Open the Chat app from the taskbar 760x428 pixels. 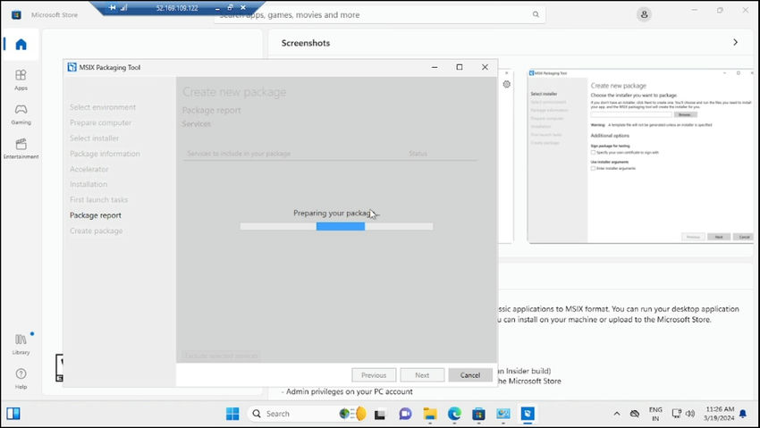tap(405, 414)
